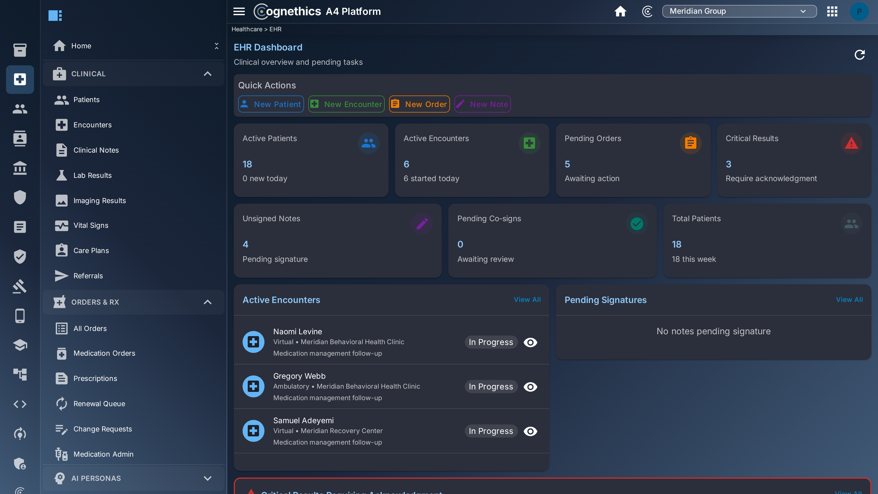The width and height of the screenshot is (878, 494).
Task: Click the New Note quick action
Action: pos(482,104)
